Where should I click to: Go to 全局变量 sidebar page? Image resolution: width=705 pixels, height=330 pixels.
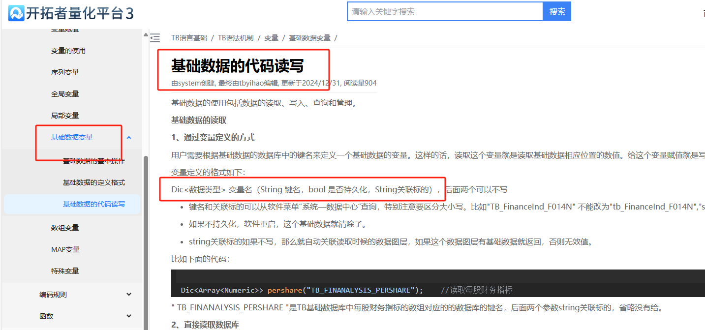(x=65, y=94)
